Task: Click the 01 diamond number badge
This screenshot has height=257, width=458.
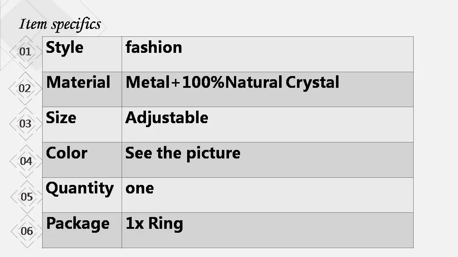Action: click(25, 52)
